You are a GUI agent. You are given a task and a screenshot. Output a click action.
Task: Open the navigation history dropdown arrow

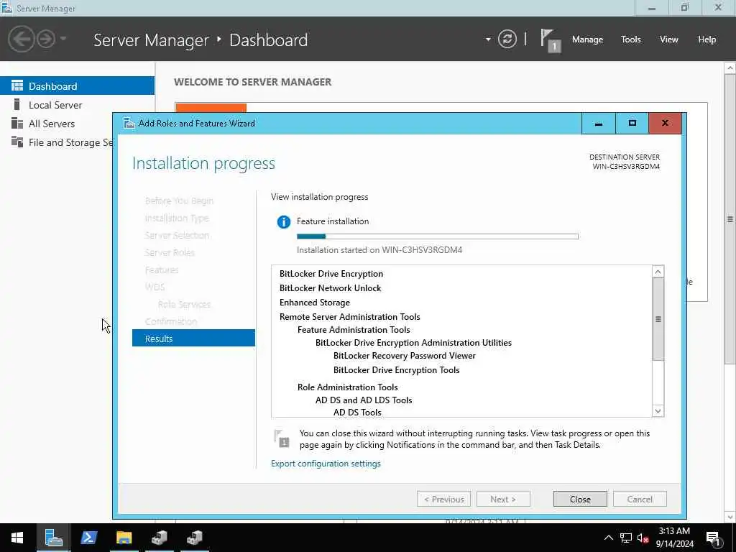tap(63, 39)
